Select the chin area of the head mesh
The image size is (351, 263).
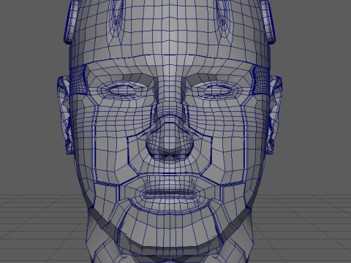coord(170,230)
